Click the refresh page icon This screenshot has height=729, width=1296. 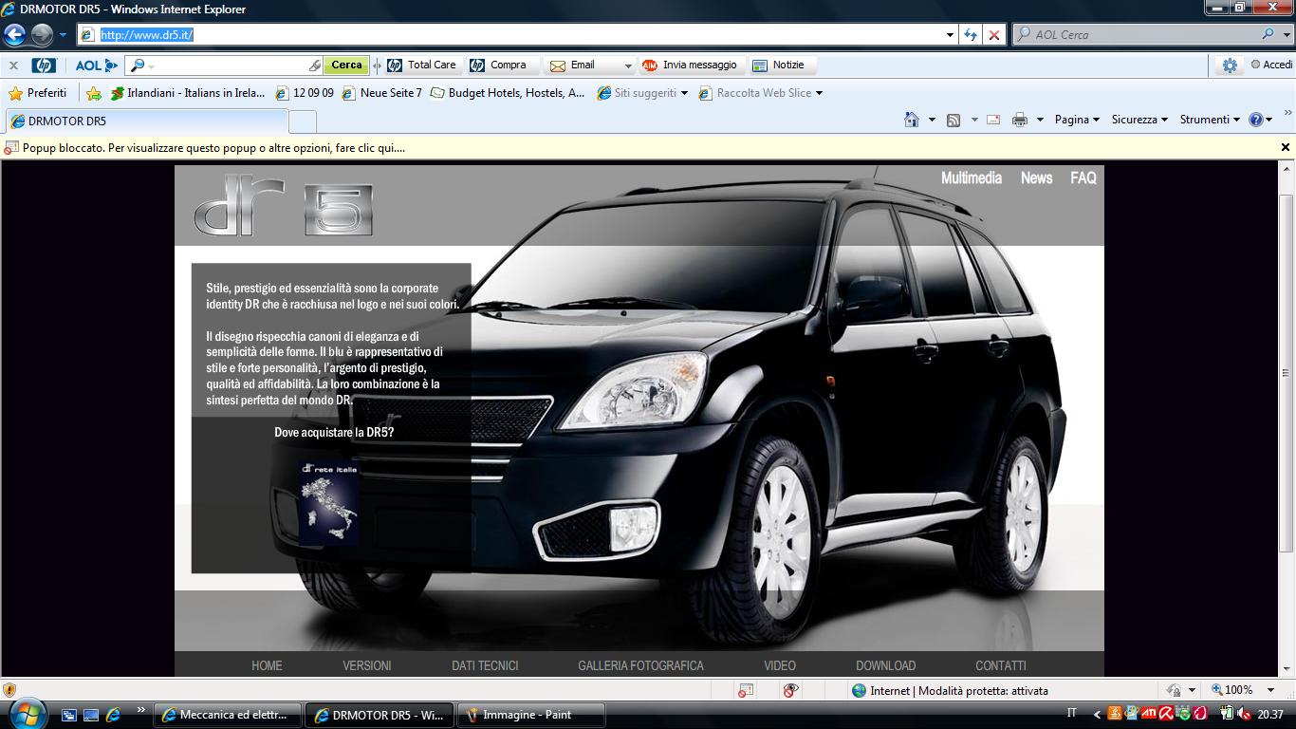(x=970, y=35)
